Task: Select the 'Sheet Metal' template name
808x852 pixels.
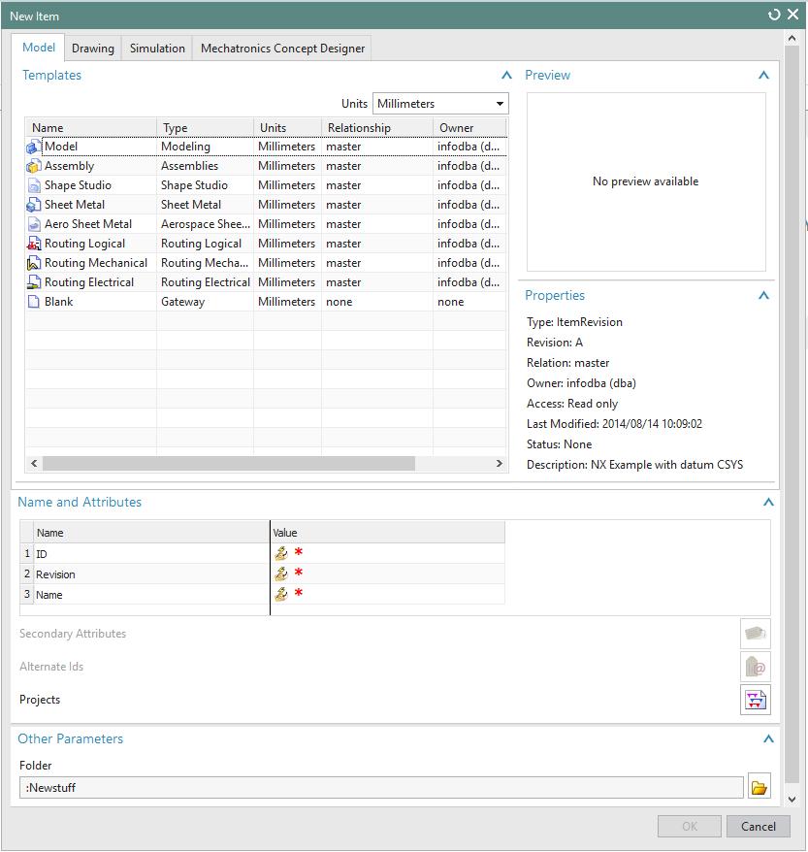Action: coord(75,205)
